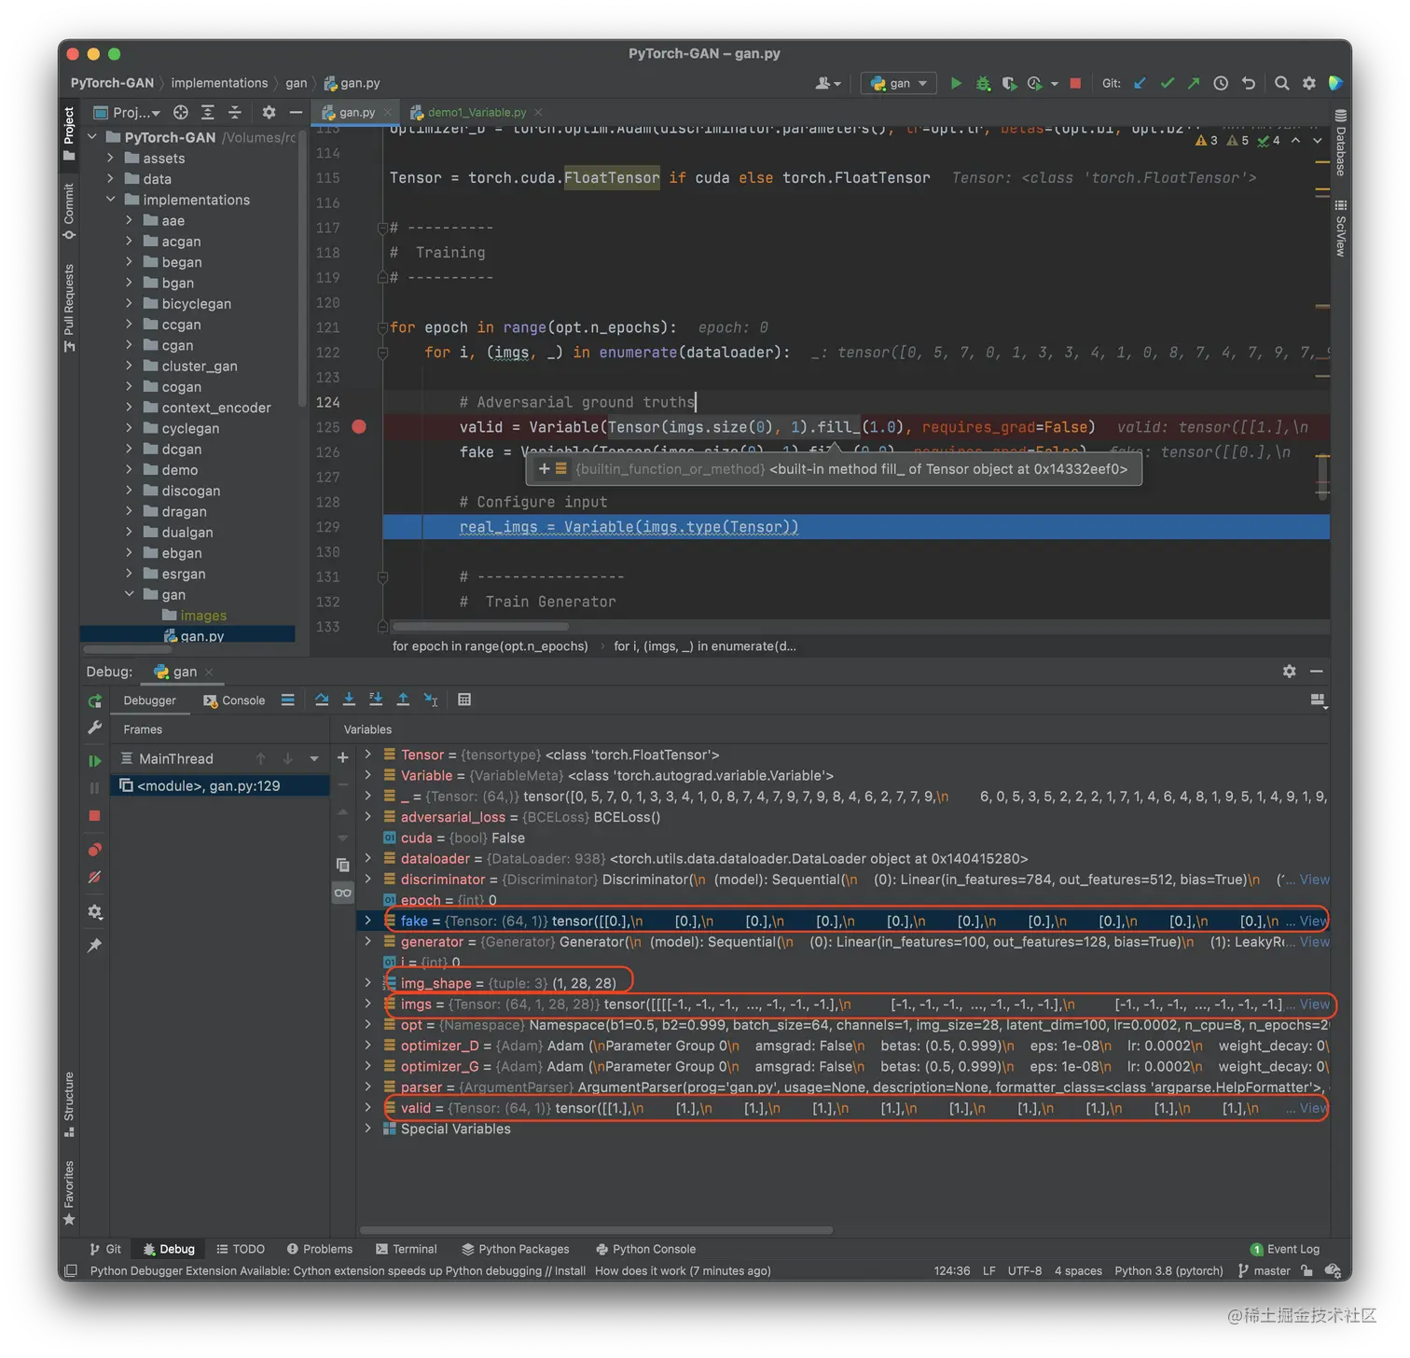Image resolution: width=1410 pixels, height=1358 pixels.
Task: Switch to the debugger Console tab
Action: [234, 700]
